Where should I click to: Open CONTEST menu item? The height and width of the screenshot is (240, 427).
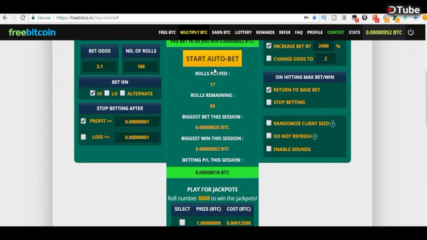(336, 33)
